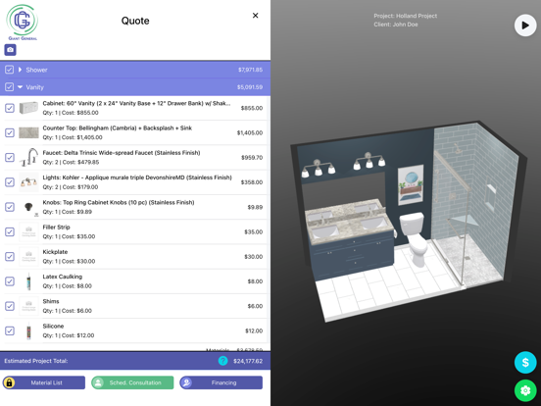Open Financing options
This screenshot has height=406, width=541.
[x=221, y=382]
